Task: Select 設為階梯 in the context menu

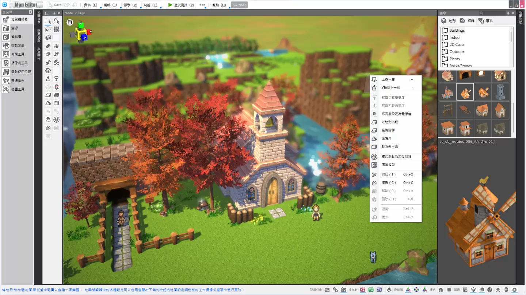Action: point(388,130)
